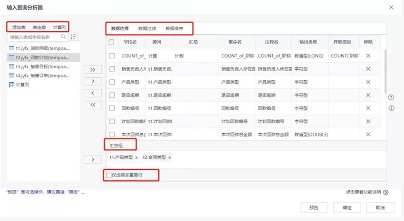Image resolution: width=404 pixels, height=221 pixels.
Task: Check the 是否逾期 row checkbox
Action: pyautogui.click(x=112, y=95)
